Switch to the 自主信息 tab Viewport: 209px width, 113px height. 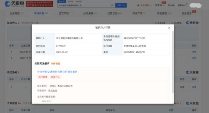[x=187, y=13]
